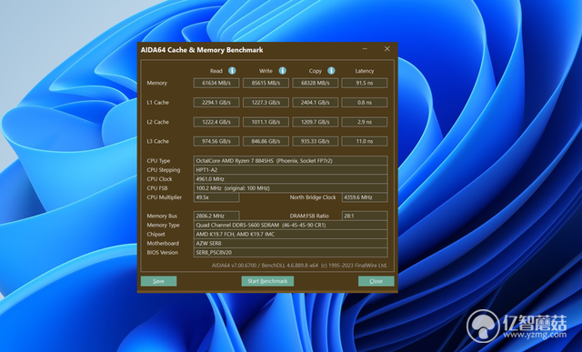Select the CPU Clock 4961.0 MHz field

[x=291, y=179]
